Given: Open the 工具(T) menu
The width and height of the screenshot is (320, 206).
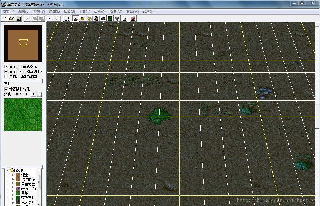Looking at the screenshot, I should [x=84, y=11].
